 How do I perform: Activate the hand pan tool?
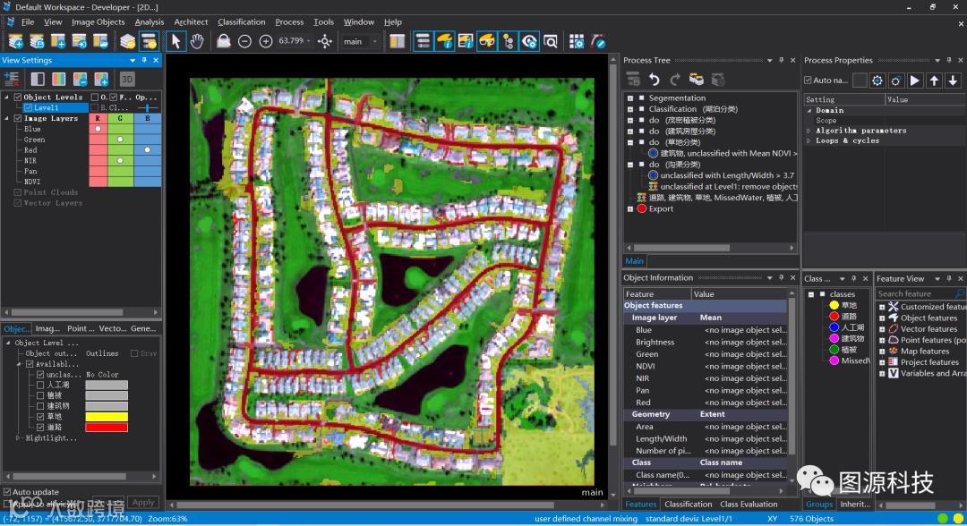[197, 41]
